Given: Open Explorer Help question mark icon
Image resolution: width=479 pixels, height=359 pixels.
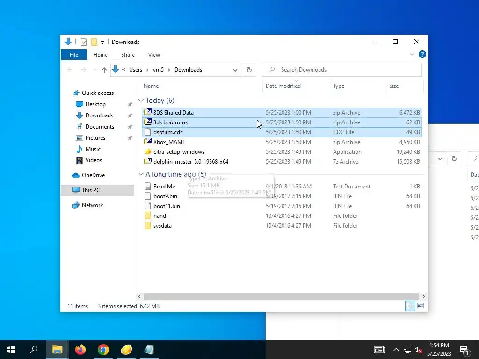Looking at the screenshot, I should coord(422,54).
